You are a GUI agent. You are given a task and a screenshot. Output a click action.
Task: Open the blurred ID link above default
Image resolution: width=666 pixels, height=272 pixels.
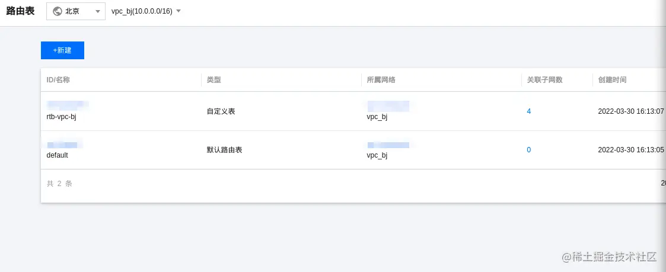(64, 145)
